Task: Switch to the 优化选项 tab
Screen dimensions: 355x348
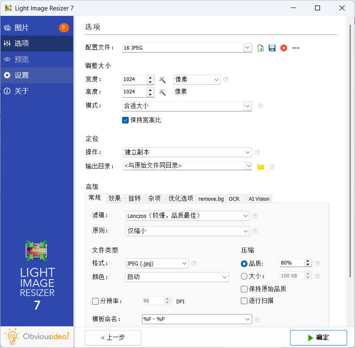Action: pyautogui.click(x=181, y=199)
